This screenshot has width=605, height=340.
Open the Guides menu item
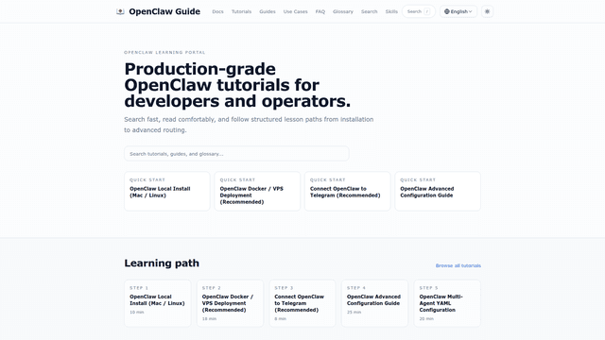click(x=268, y=11)
